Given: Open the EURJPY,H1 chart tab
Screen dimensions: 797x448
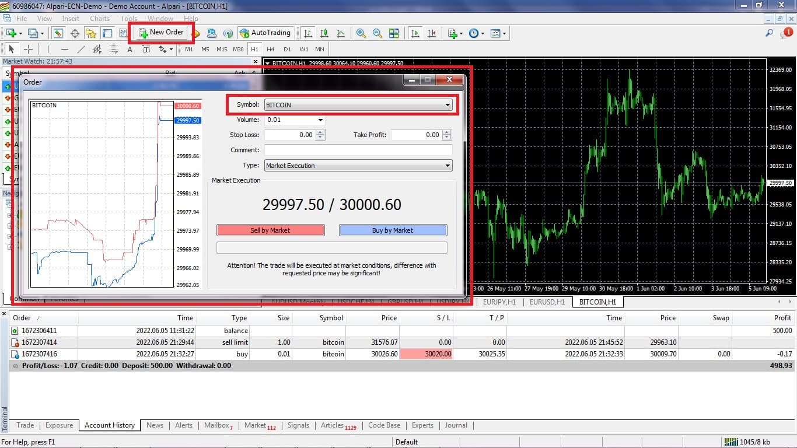Looking at the screenshot, I should pos(500,302).
